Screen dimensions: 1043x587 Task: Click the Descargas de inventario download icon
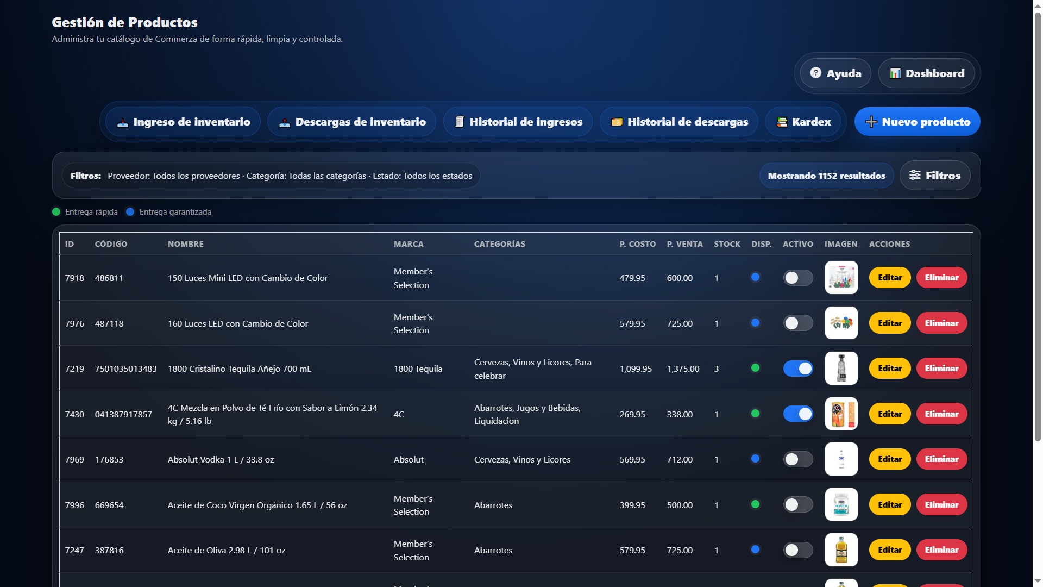click(284, 122)
